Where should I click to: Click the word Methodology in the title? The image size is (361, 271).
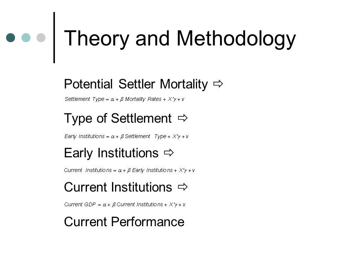236,39
